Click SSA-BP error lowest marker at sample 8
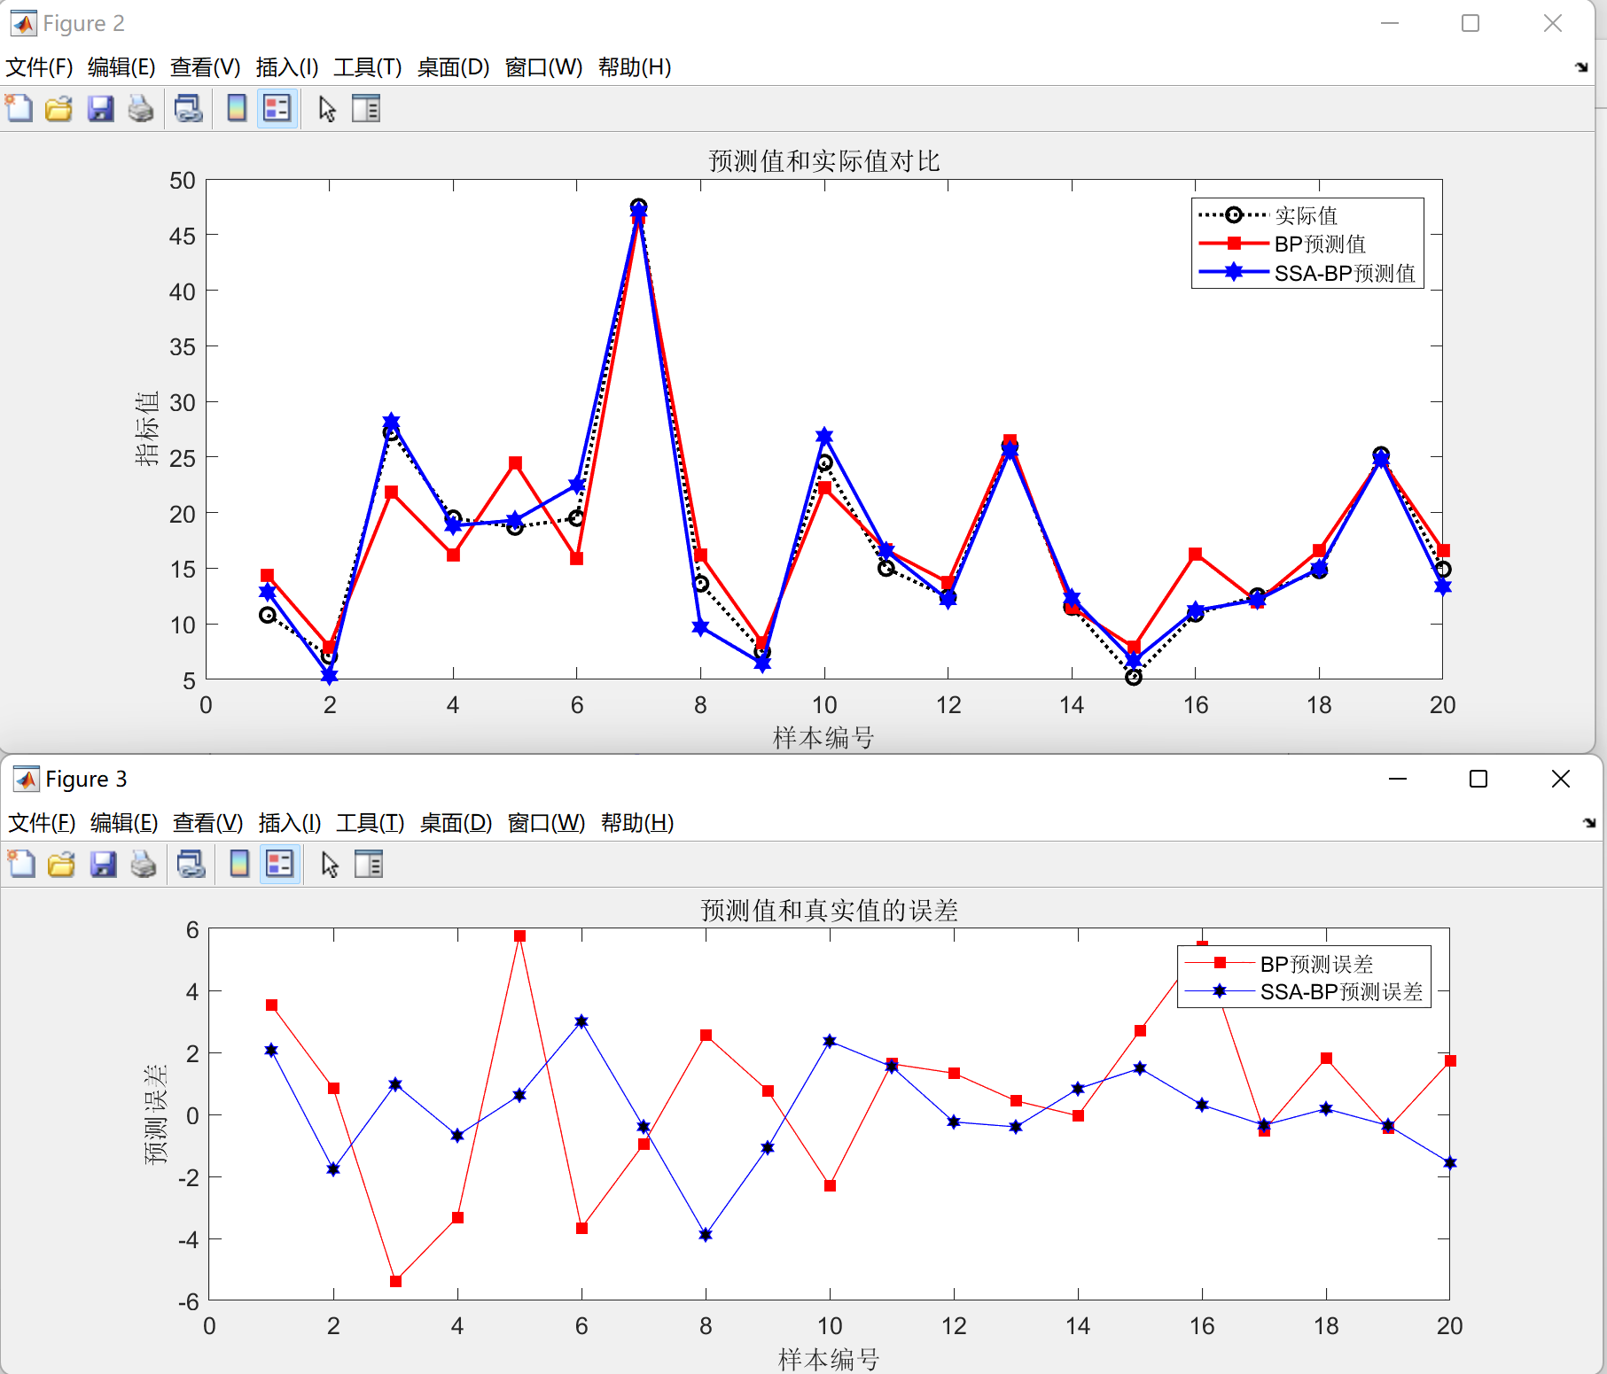Screen dimensions: 1607x1374 coord(706,1234)
